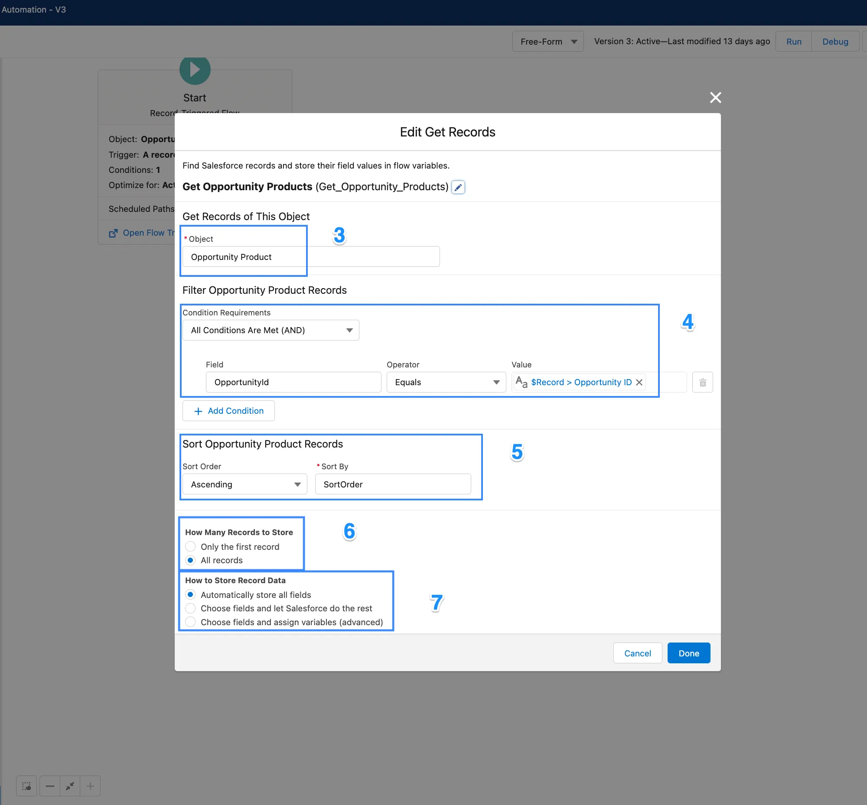Open the Ascending sort order dropdown
This screenshot has height=805, width=867.
[x=244, y=484]
